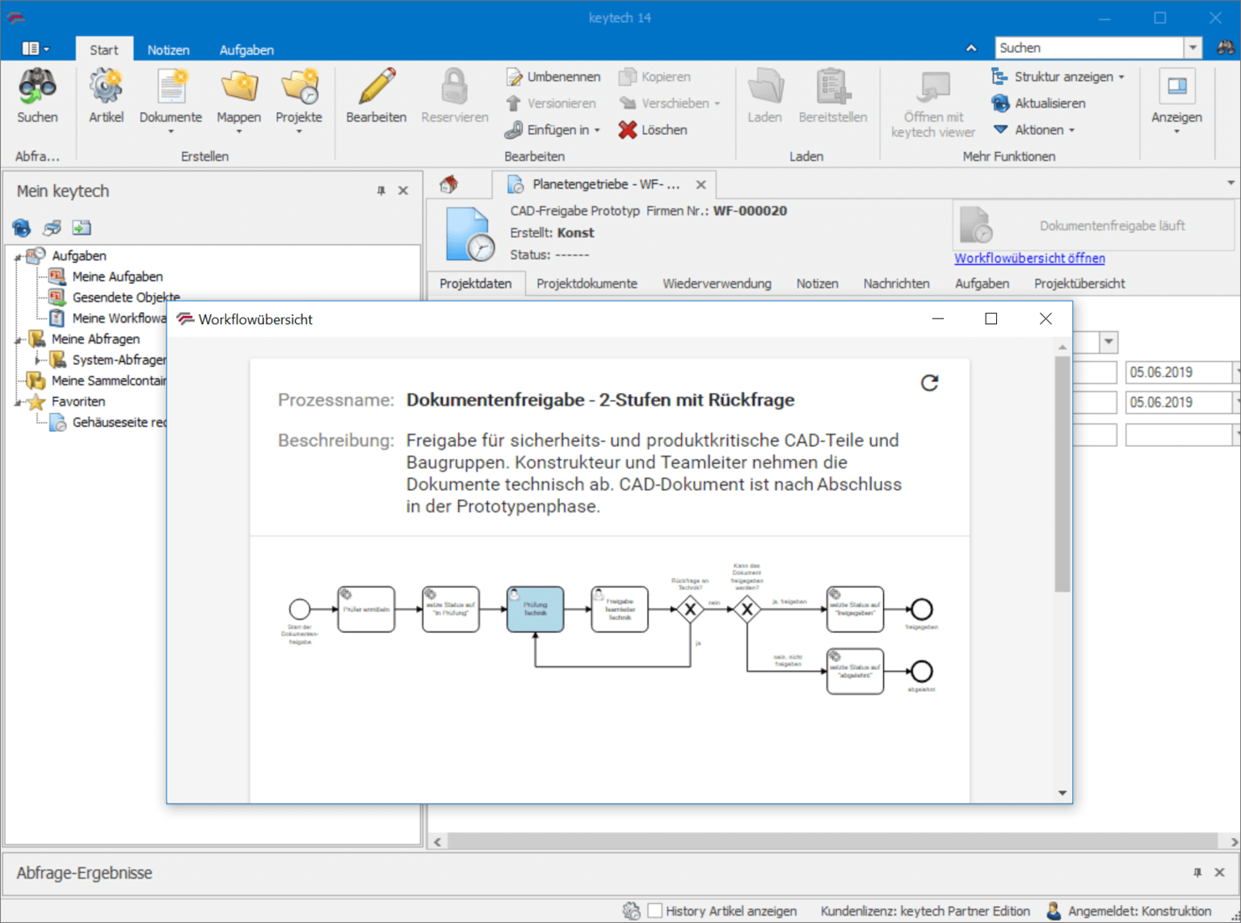Enable History Artikel anzeigen checkbox
Screen dimensions: 1241x923
pyautogui.click(x=655, y=911)
